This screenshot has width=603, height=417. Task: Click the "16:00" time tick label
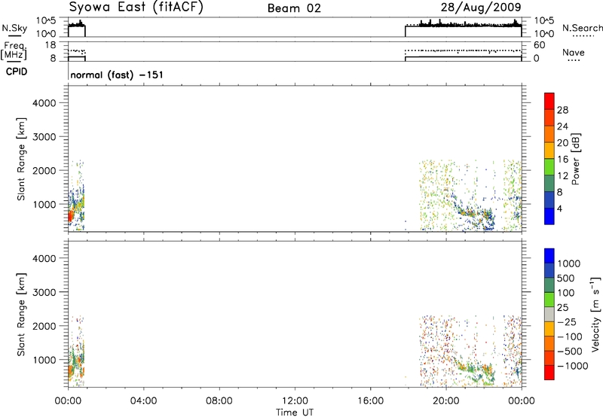371,401
